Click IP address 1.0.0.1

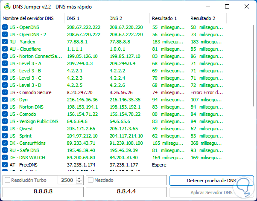[x=117, y=49]
